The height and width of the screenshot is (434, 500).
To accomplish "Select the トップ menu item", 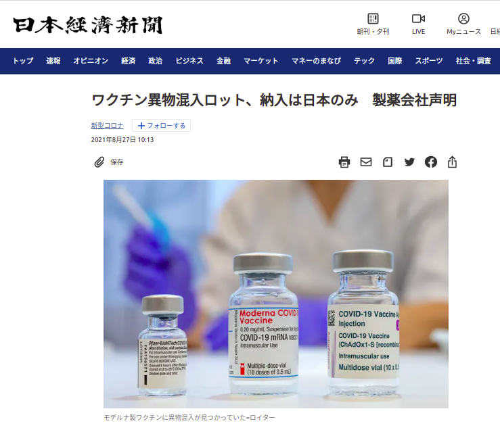I will [x=23, y=61].
